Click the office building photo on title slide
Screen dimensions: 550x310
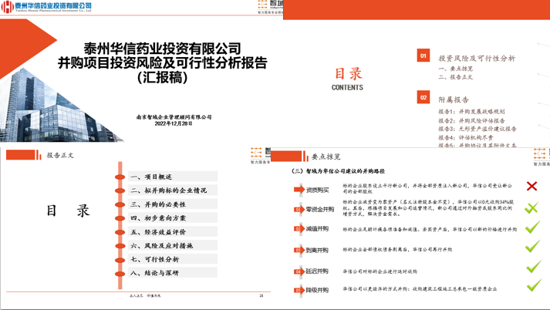coord(56,107)
